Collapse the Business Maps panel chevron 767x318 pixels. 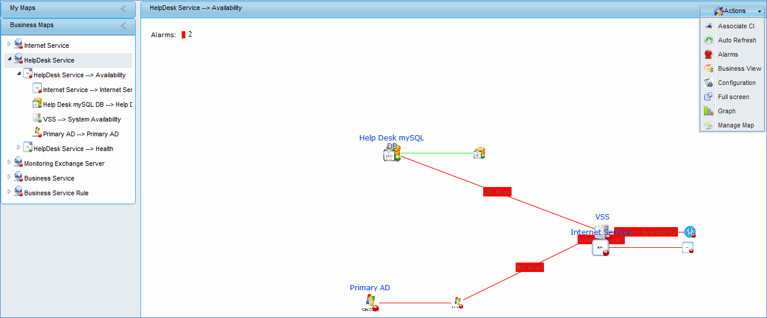123,26
